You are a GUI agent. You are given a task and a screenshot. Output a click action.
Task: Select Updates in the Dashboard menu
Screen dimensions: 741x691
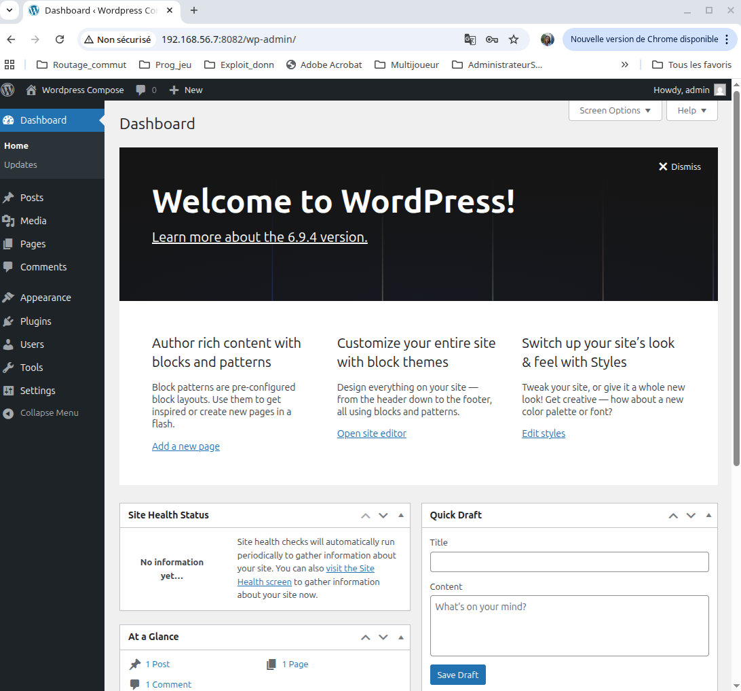coord(20,164)
